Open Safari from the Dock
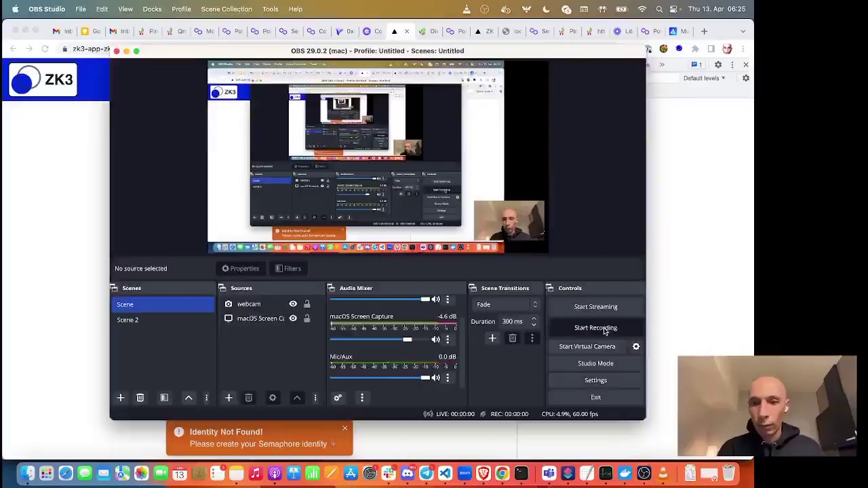Image resolution: width=868 pixels, height=488 pixels. [66, 473]
